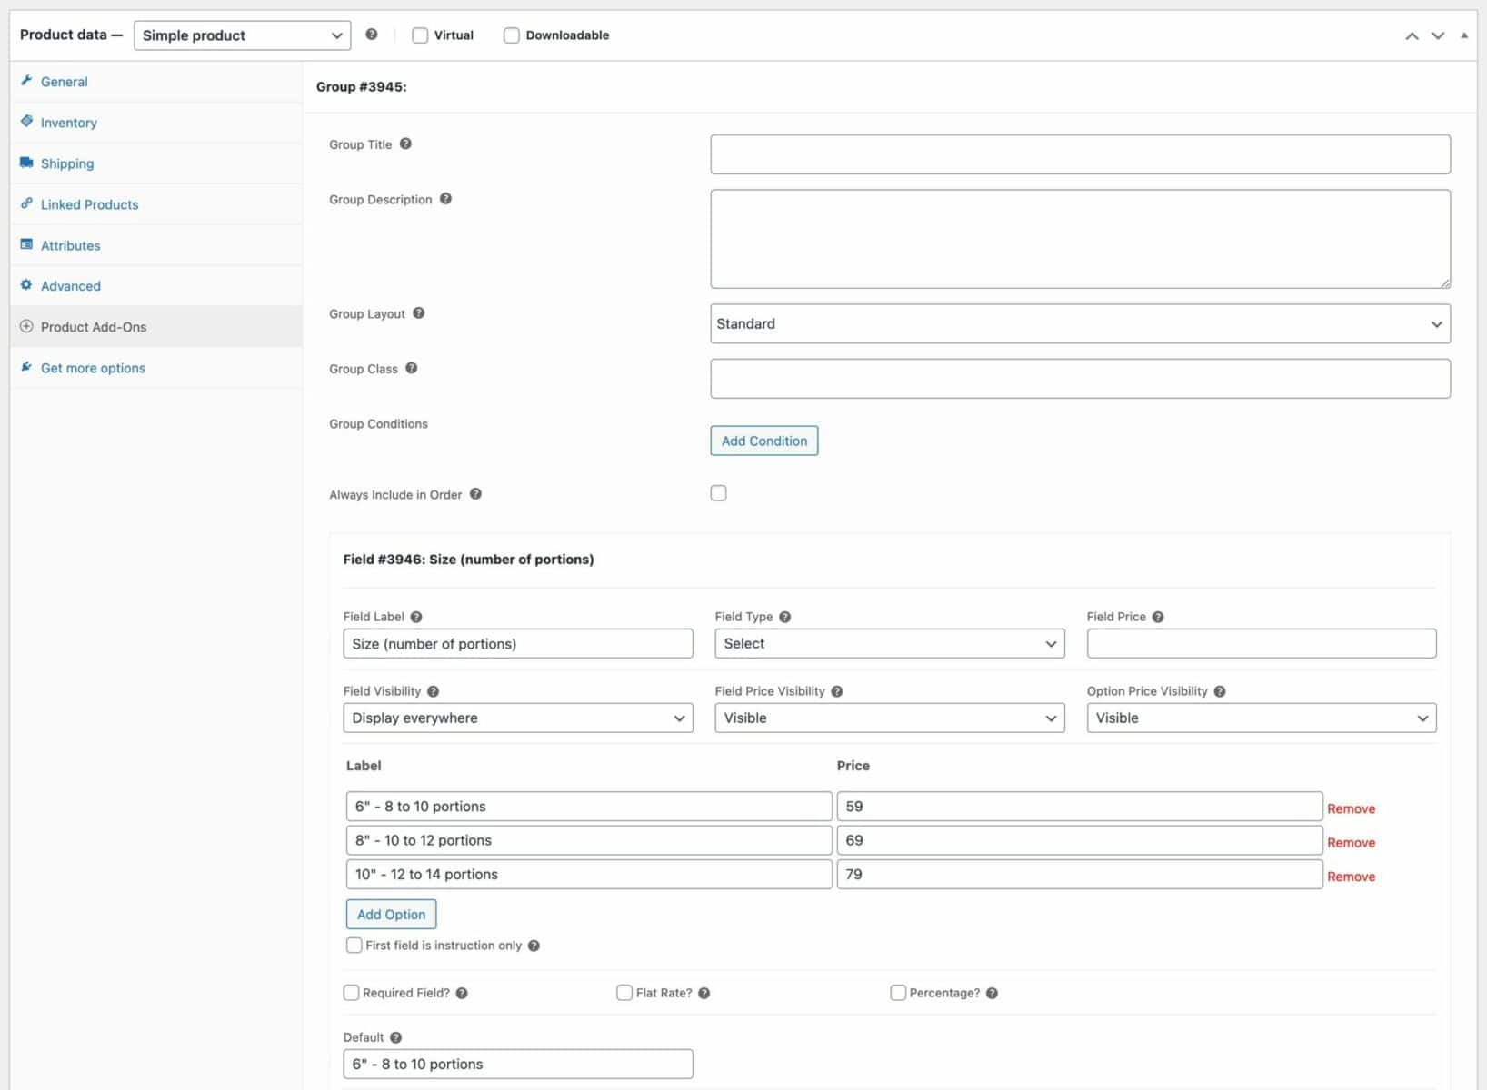Check the Flat Rate? box
This screenshot has height=1090, width=1487.
624,993
